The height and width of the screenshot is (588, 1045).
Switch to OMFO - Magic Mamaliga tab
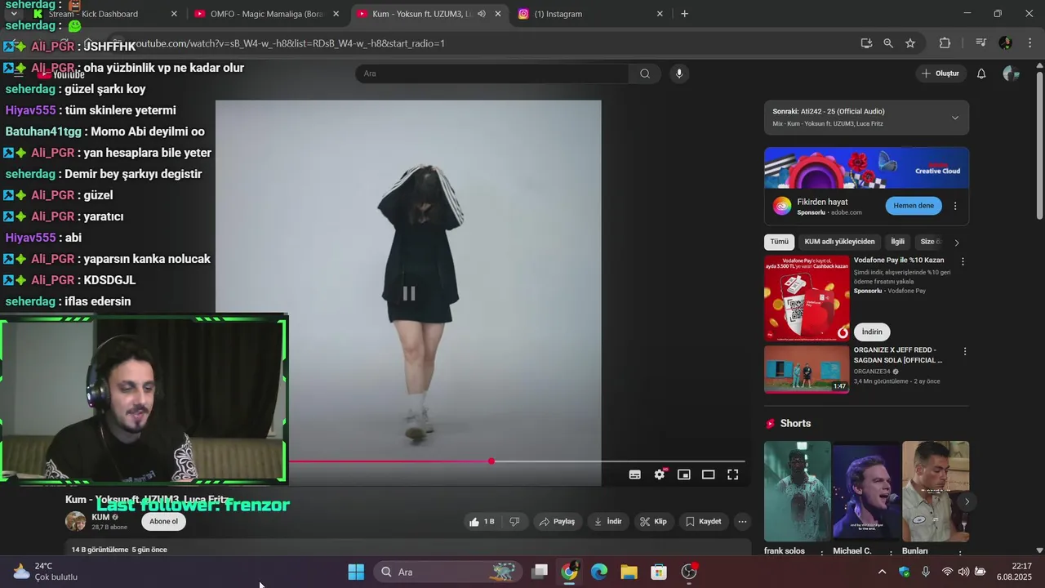point(267,14)
